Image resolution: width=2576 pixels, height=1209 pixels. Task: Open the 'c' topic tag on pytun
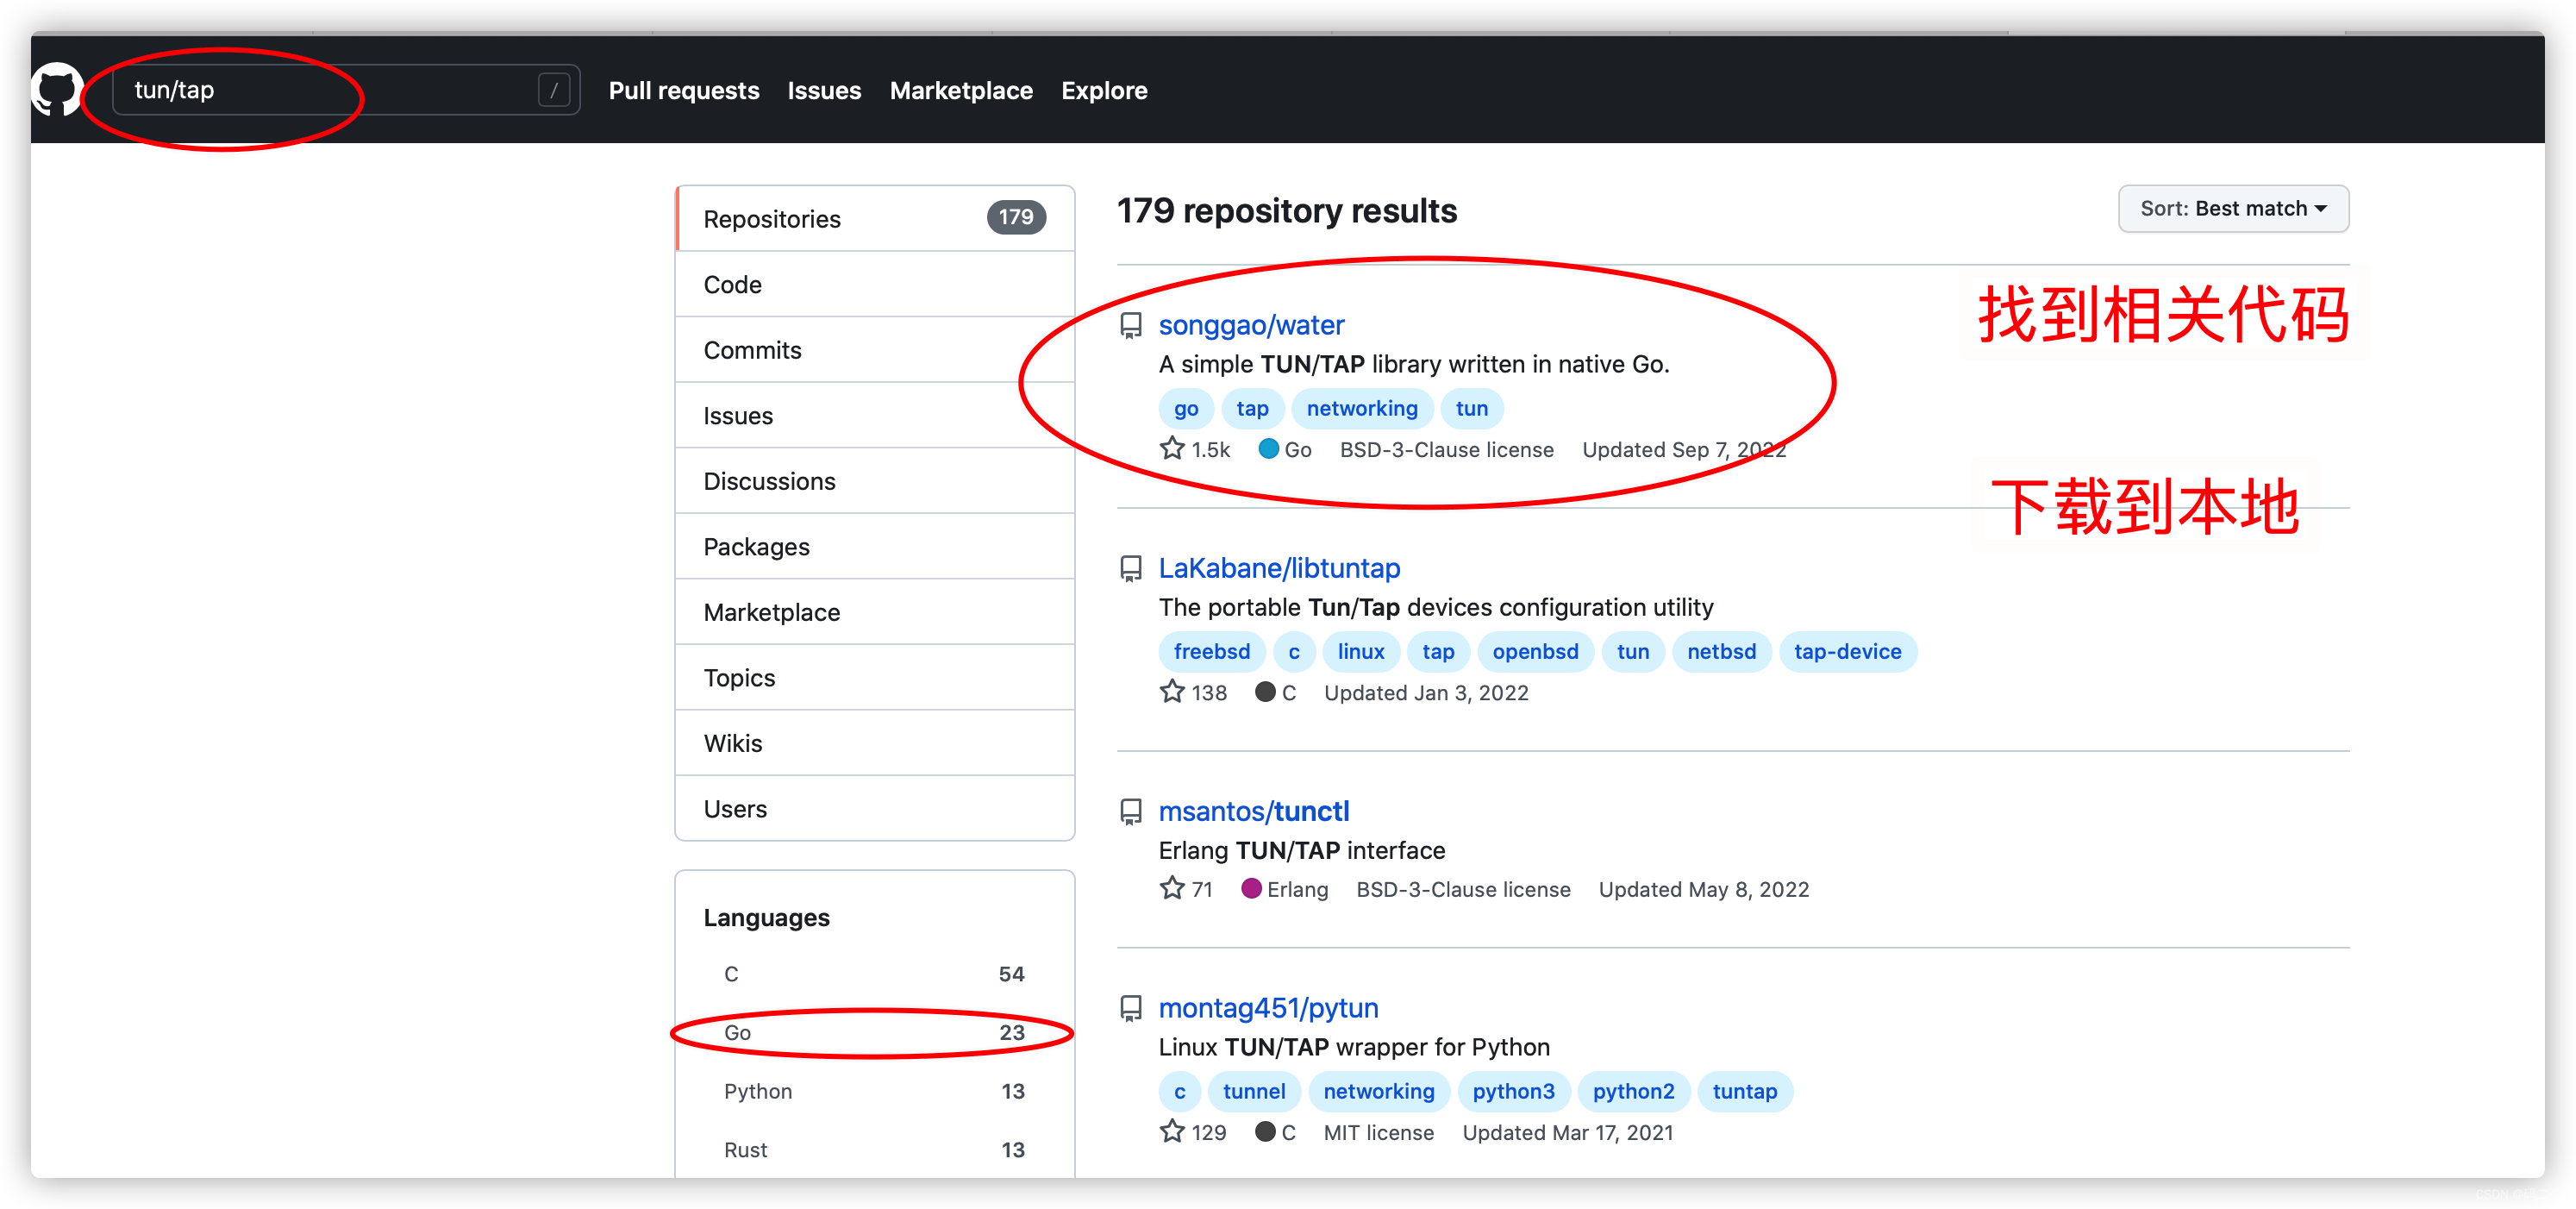pos(1180,1091)
